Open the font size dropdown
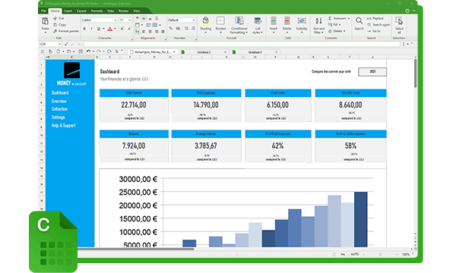 coord(130,20)
